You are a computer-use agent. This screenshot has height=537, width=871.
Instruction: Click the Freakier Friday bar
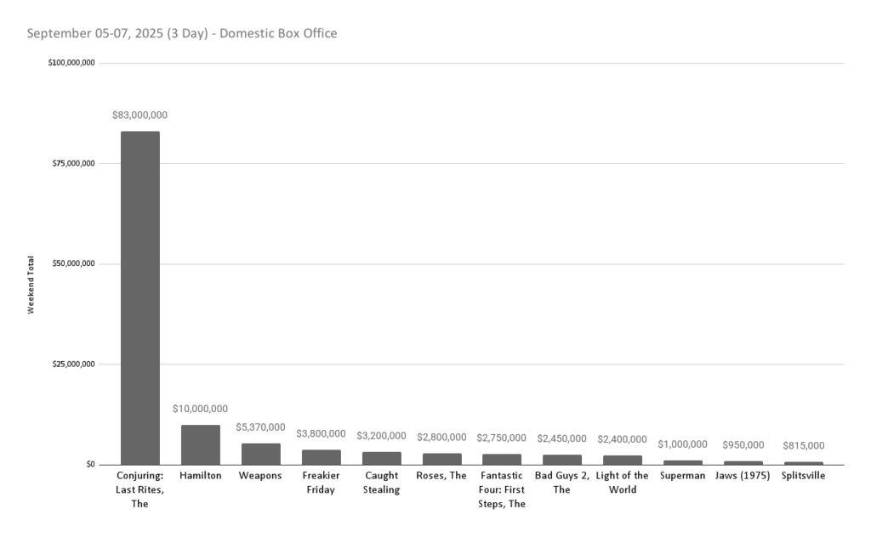321,457
